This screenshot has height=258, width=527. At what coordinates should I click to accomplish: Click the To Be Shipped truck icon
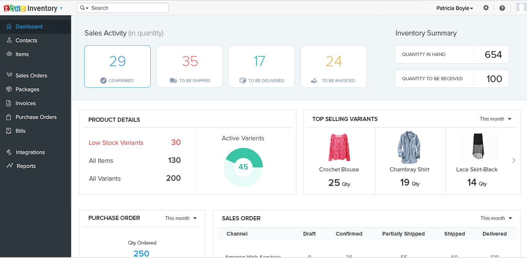[173, 80]
